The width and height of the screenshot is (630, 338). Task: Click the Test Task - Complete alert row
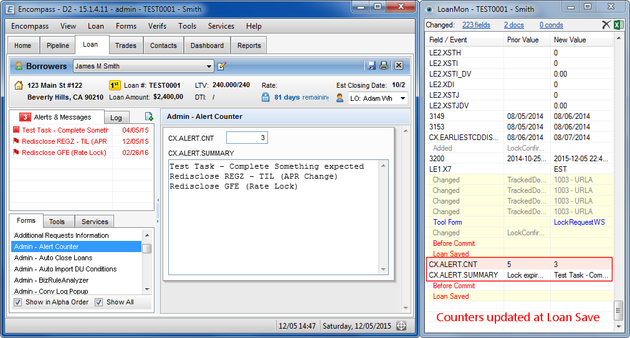click(82, 130)
